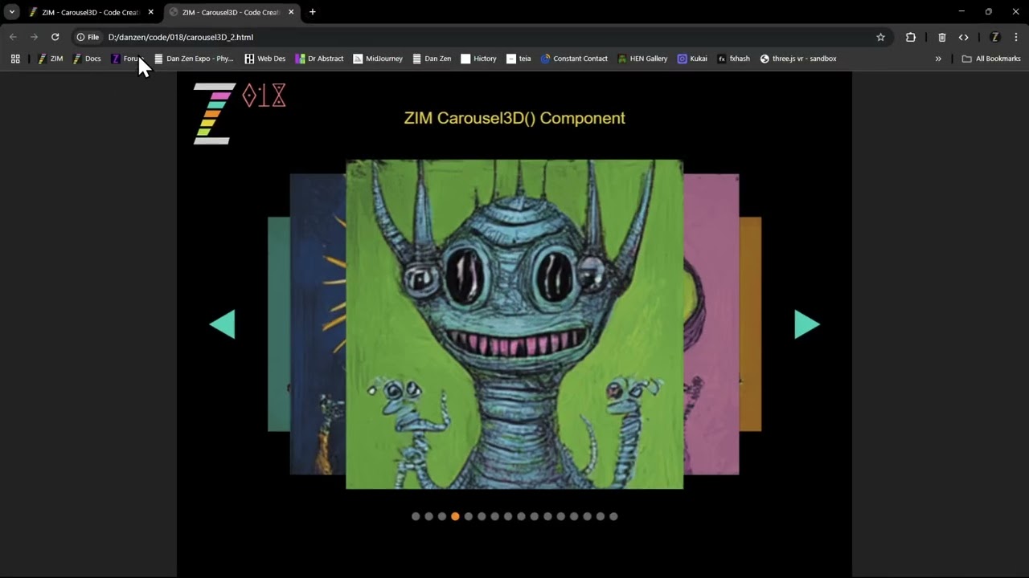Open the Dr Abstract bookmark
Viewport: 1029px width, 578px height.
319,59
